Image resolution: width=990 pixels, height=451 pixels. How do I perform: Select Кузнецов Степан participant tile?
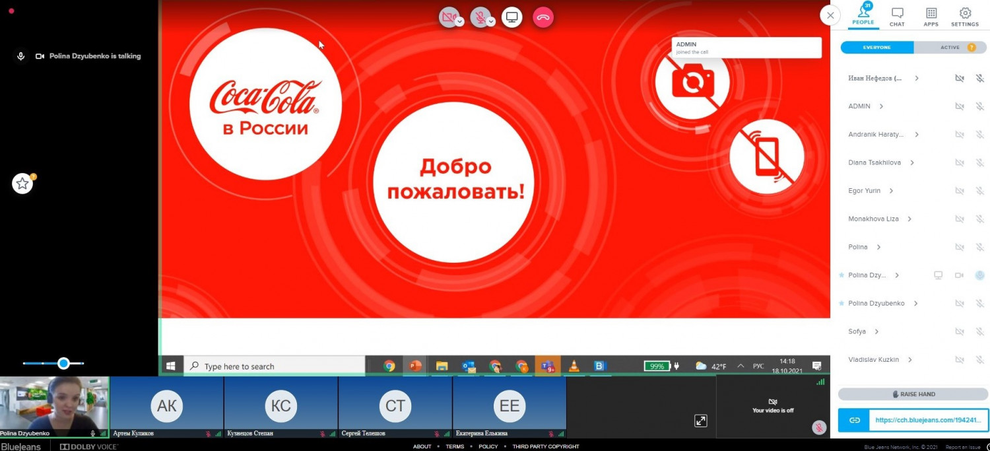pos(280,407)
